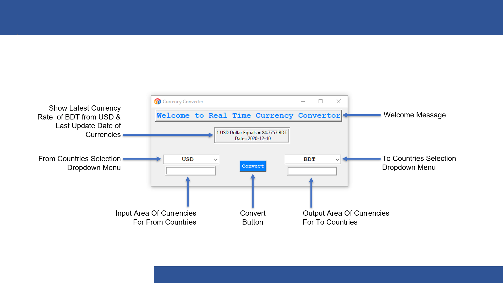Close the Currency Converter window
503x283 pixels.
(338, 101)
